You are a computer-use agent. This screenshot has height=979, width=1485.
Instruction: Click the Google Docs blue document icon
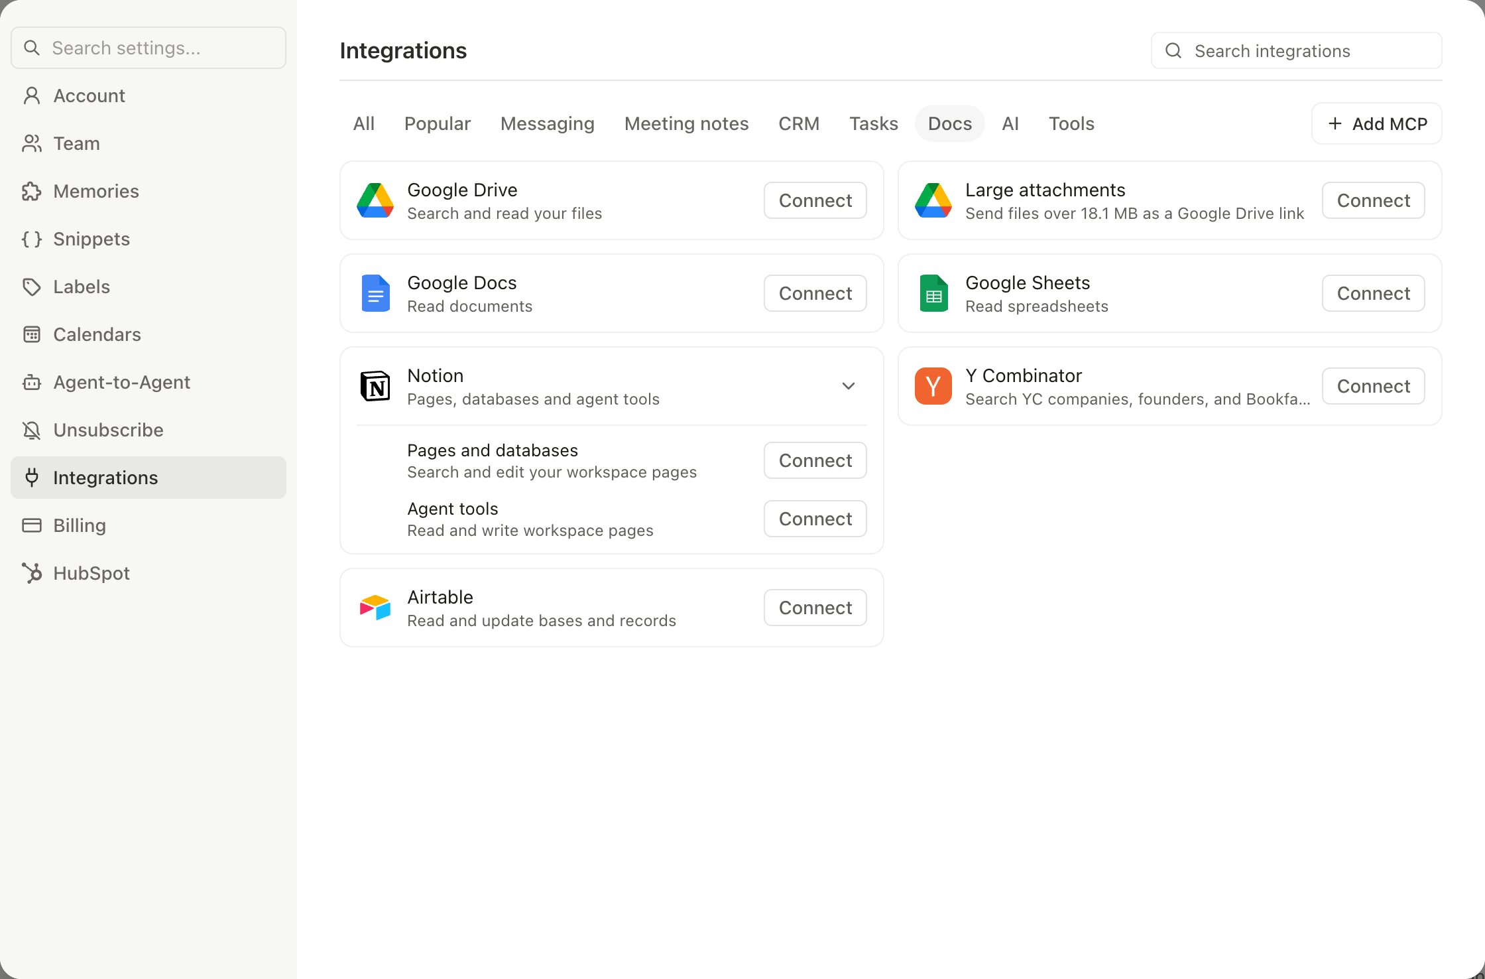point(375,293)
